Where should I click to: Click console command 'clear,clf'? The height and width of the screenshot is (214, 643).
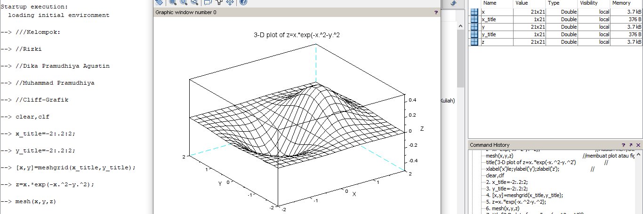click(32, 117)
